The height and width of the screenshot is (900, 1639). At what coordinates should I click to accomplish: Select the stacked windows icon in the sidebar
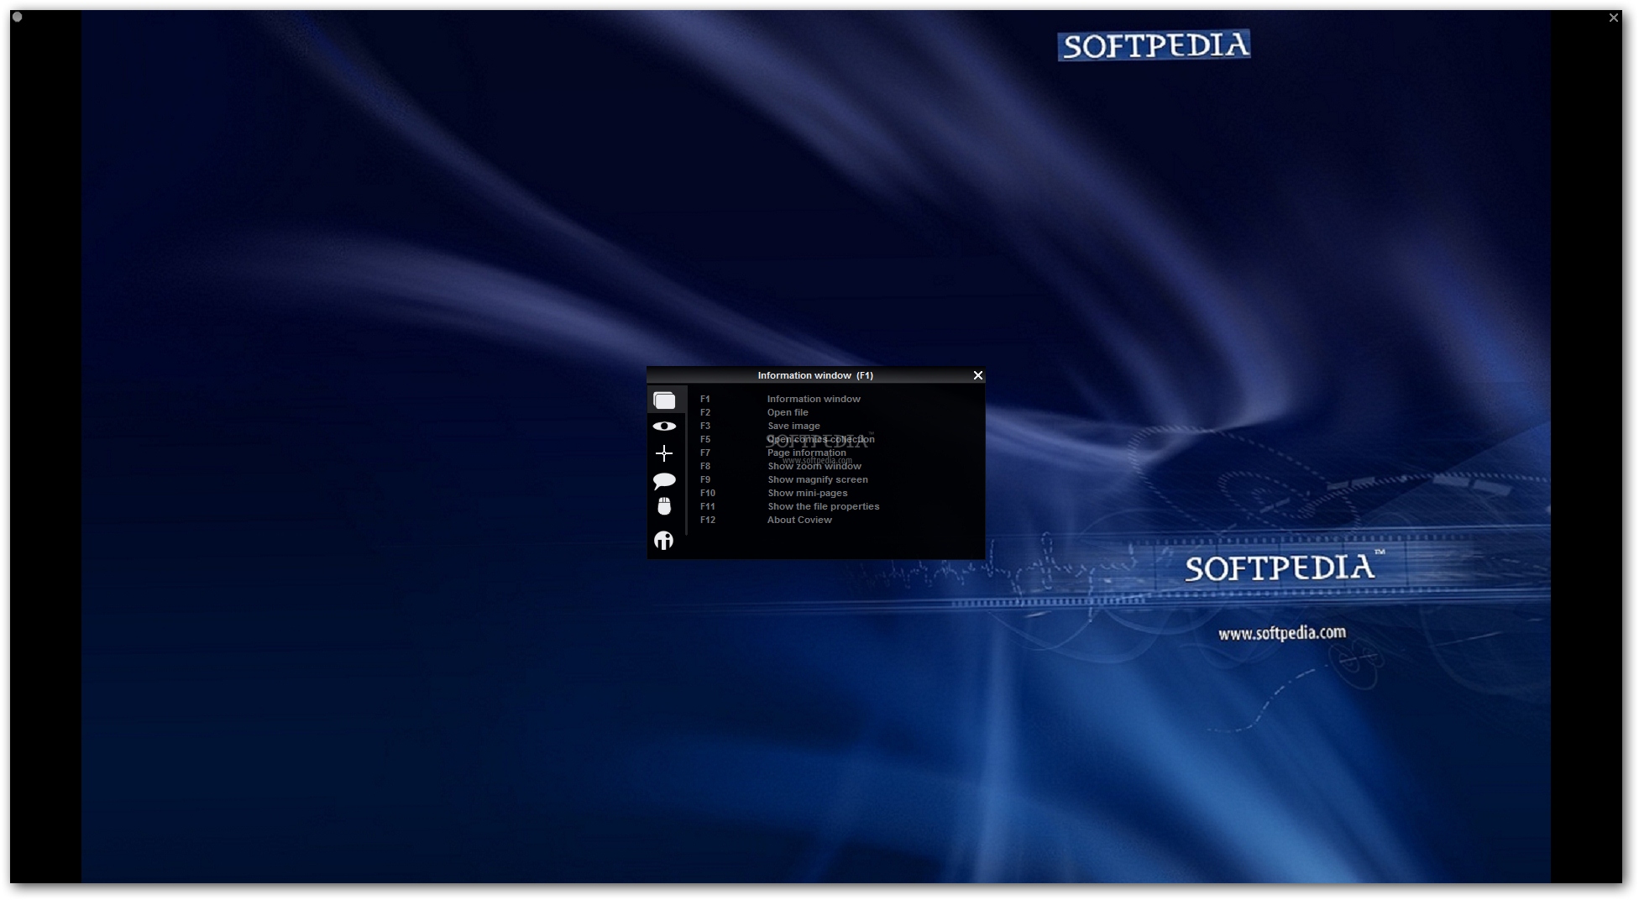pos(664,400)
